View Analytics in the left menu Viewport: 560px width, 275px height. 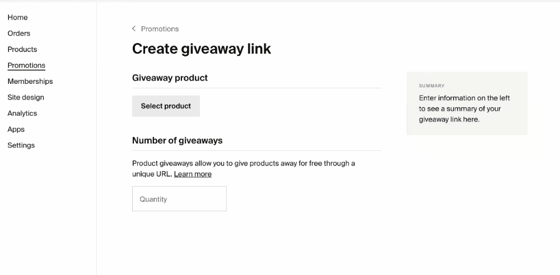pos(22,113)
